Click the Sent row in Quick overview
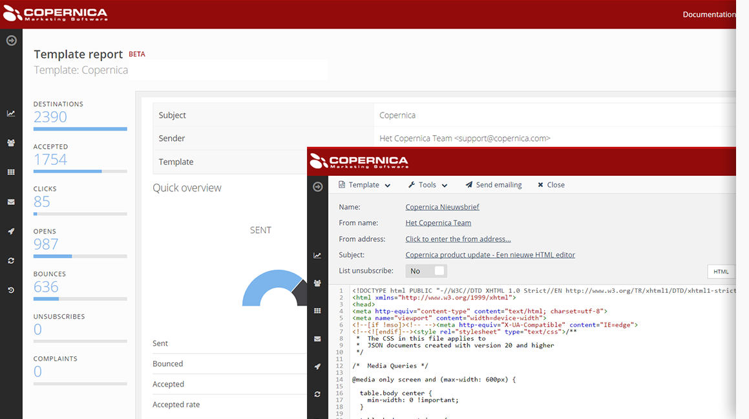 pos(230,343)
